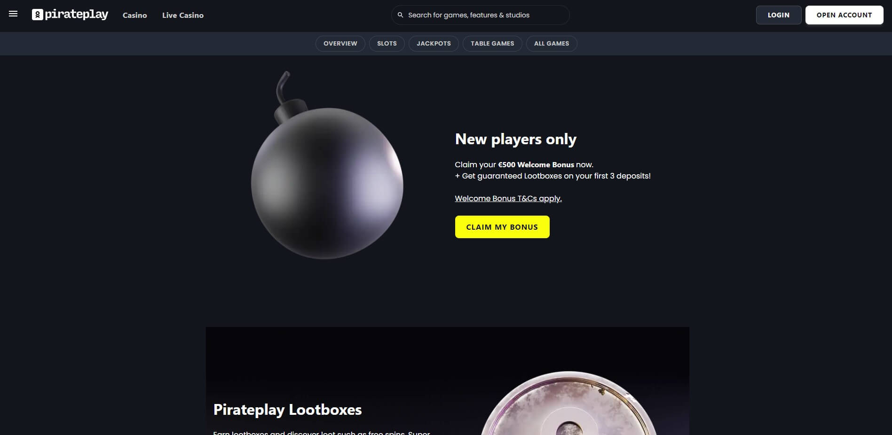Focus the games search input field
892x435 pixels.
480,15
